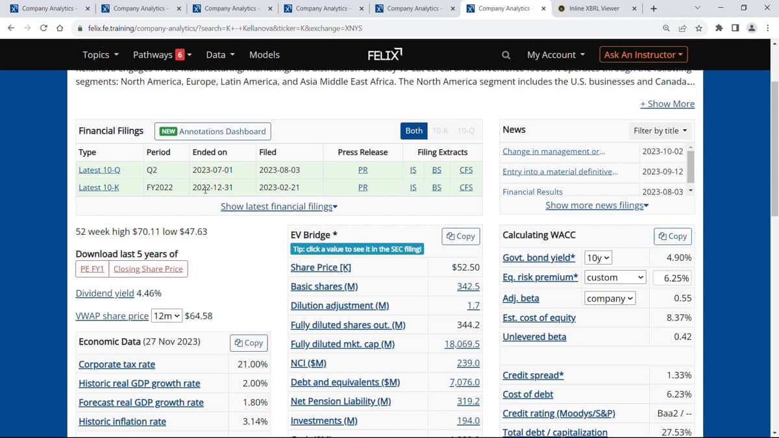Change the Govt. bond yield 10y dropdown
This screenshot has height=438, width=779.
point(599,258)
